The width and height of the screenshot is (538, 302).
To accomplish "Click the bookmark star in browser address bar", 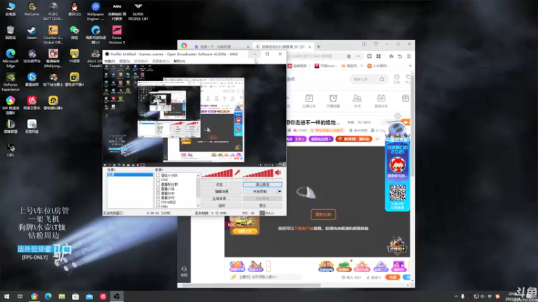I will pyautogui.click(x=348, y=56).
